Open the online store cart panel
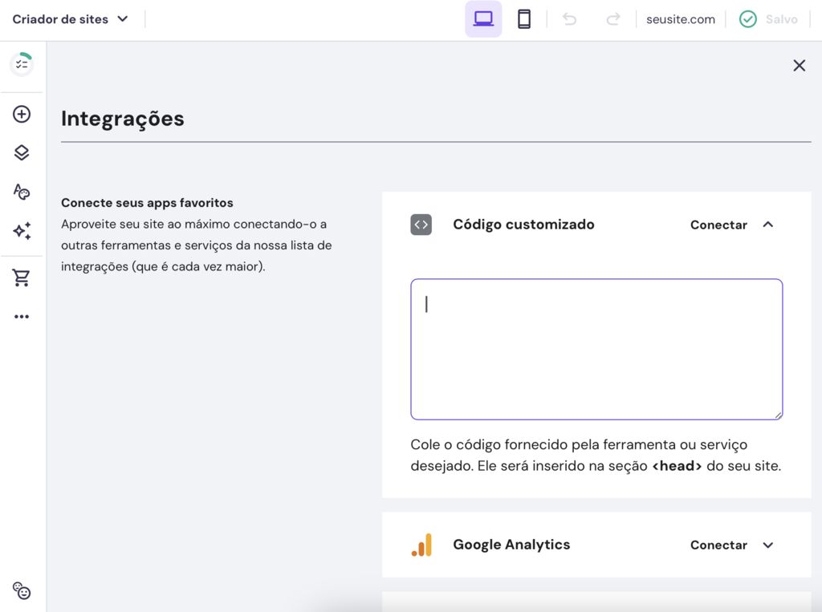 22,277
